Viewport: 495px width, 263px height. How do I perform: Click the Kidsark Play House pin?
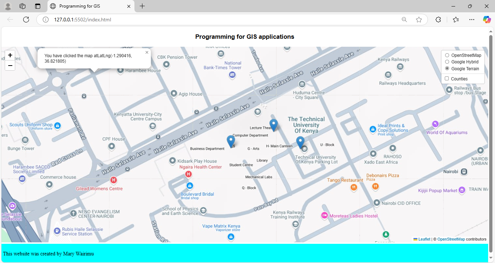tap(173, 161)
